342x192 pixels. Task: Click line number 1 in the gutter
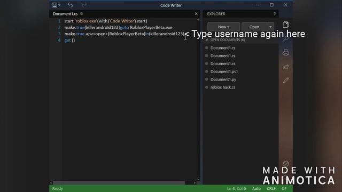[59, 21]
